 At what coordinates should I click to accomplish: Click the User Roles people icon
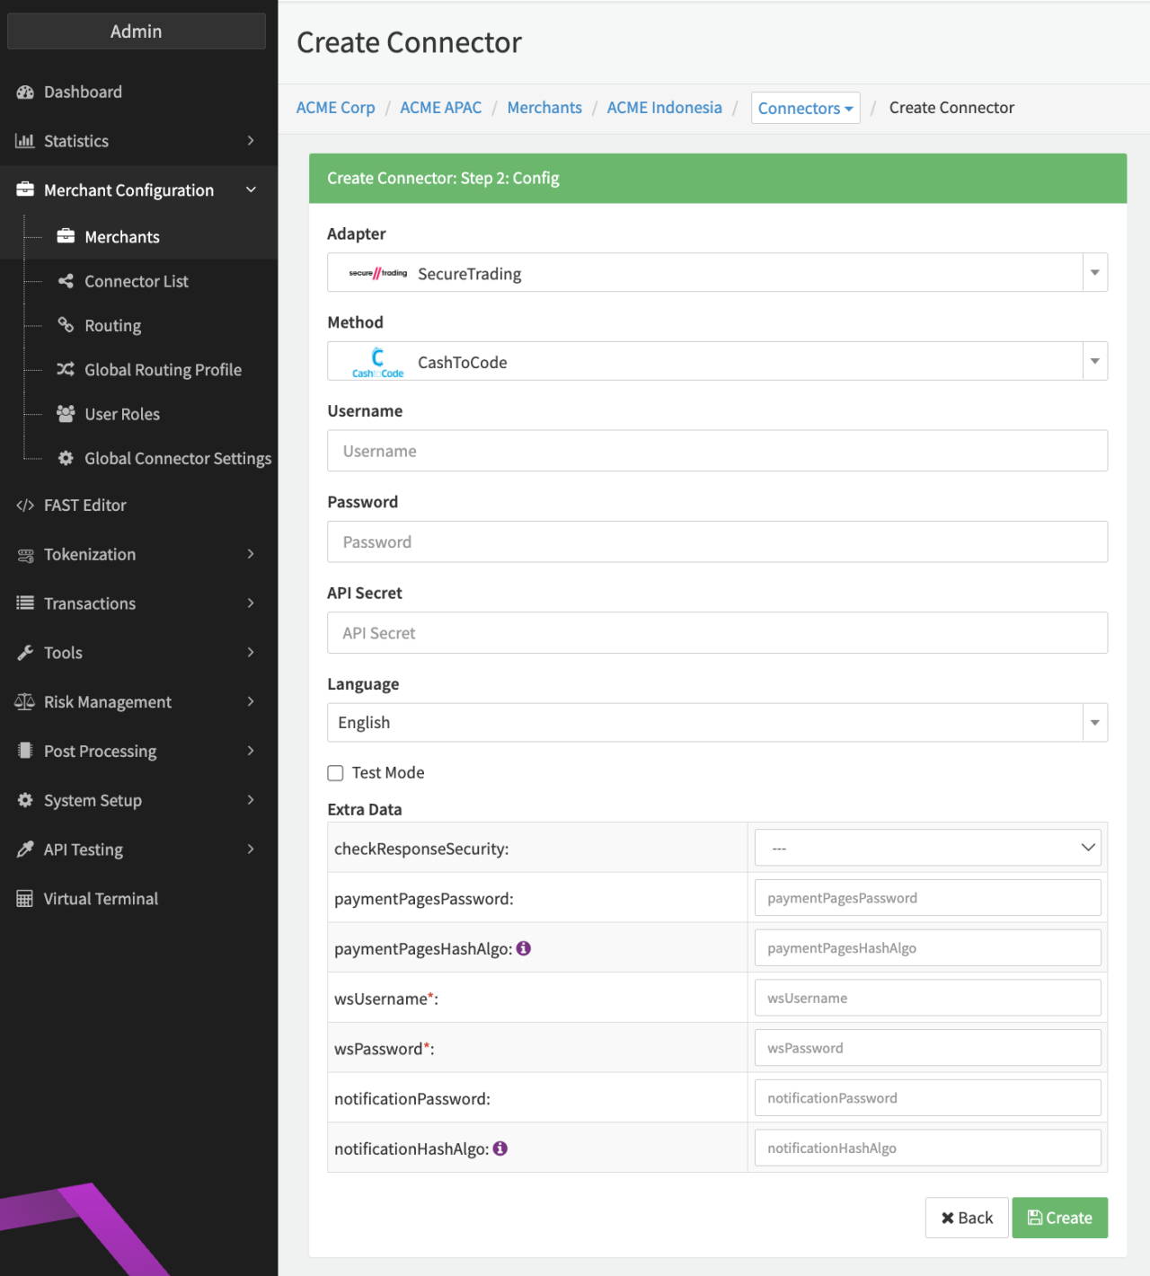point(66,413)
